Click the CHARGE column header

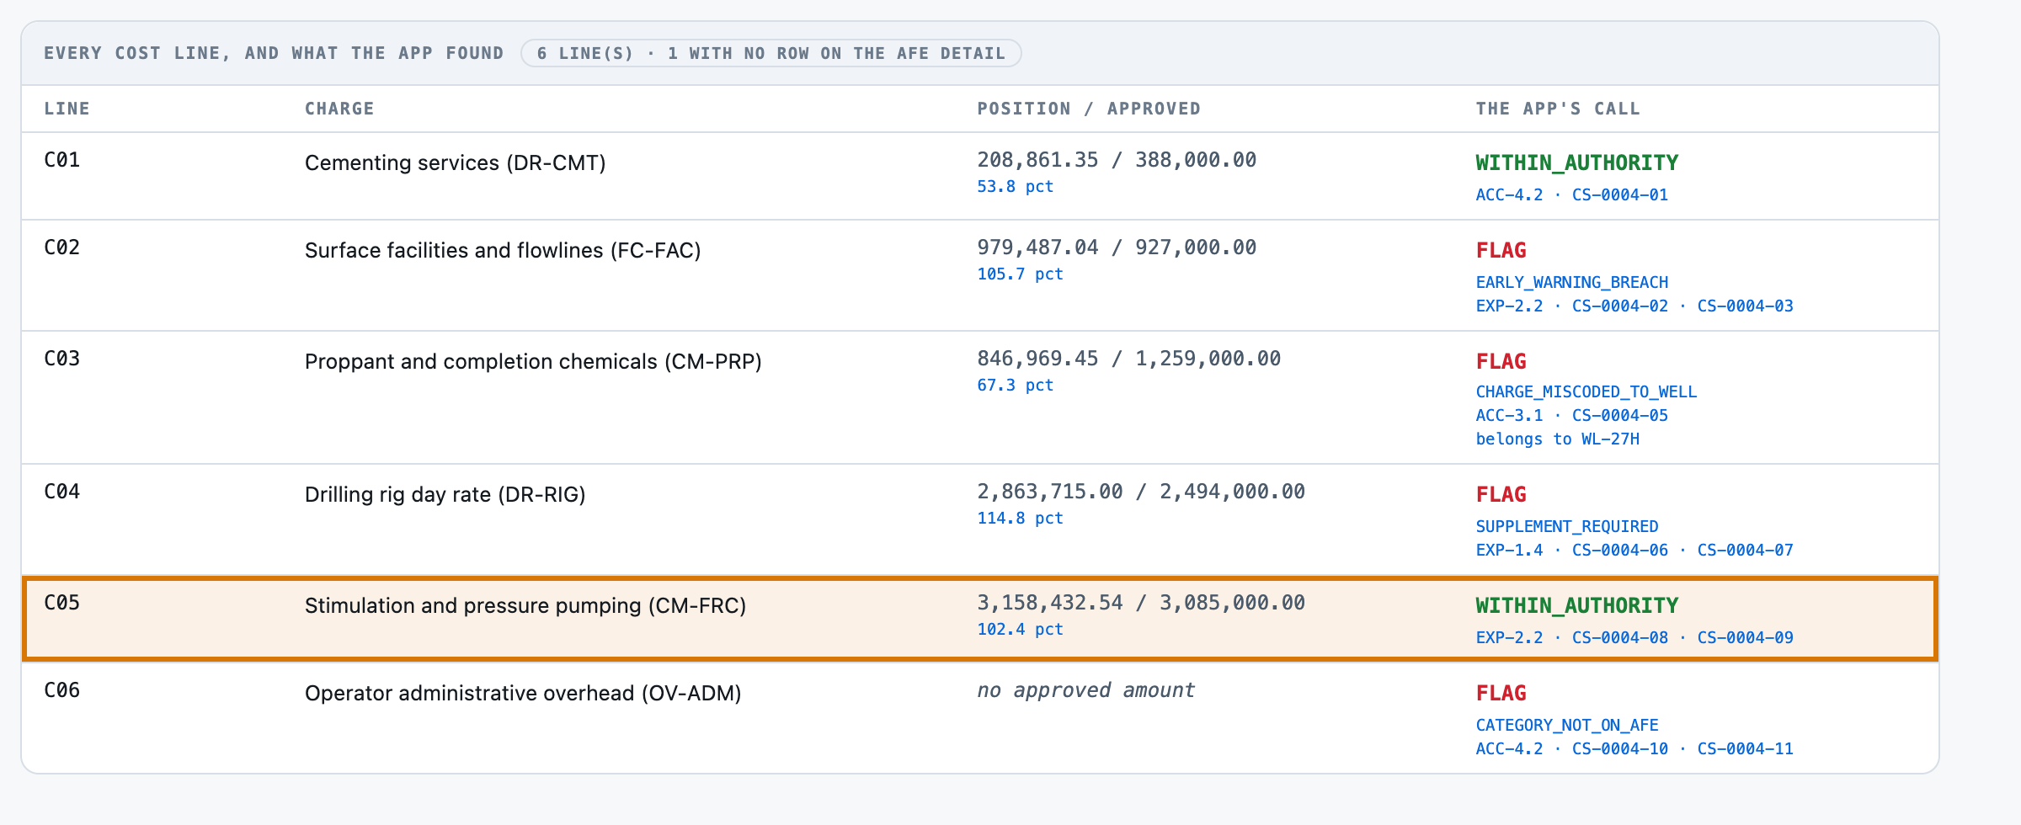tap(339, 109)
